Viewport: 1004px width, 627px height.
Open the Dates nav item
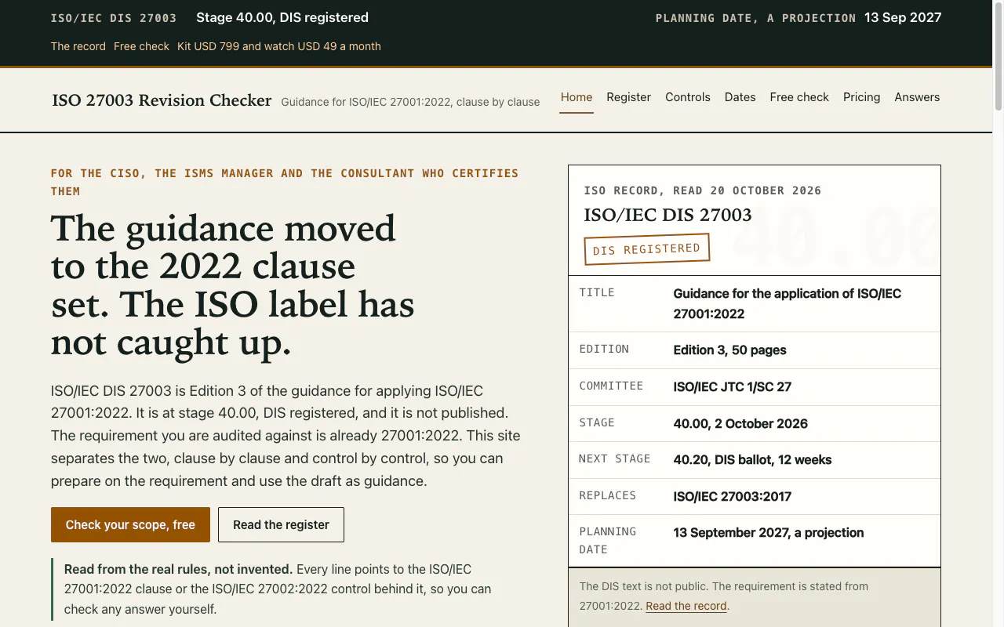[740, 97]
